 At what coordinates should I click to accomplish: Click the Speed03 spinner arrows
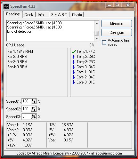point(34,116)
